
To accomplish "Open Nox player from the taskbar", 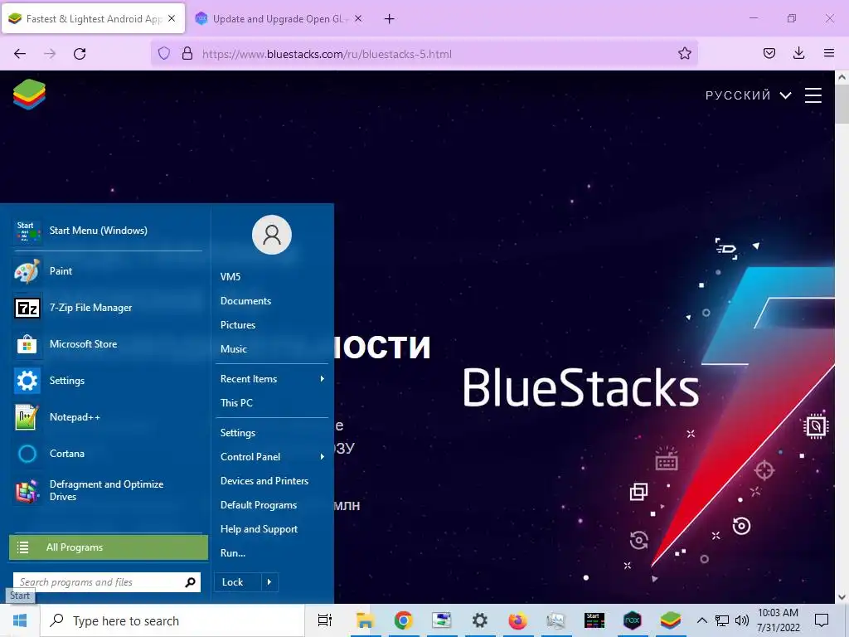I will pyautogui.click(x=632, y=620).
